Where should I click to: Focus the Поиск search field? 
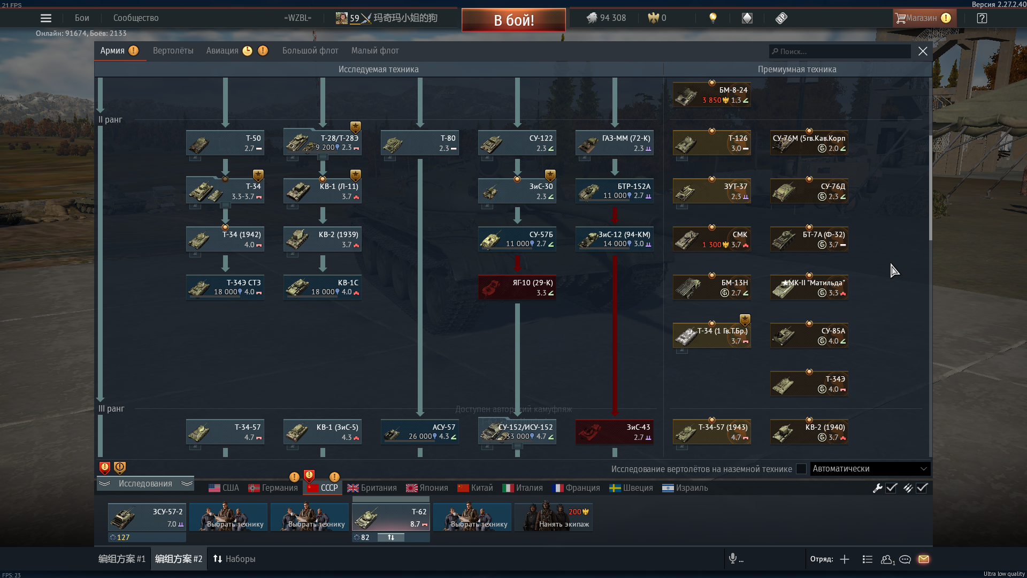coord(840,51)
